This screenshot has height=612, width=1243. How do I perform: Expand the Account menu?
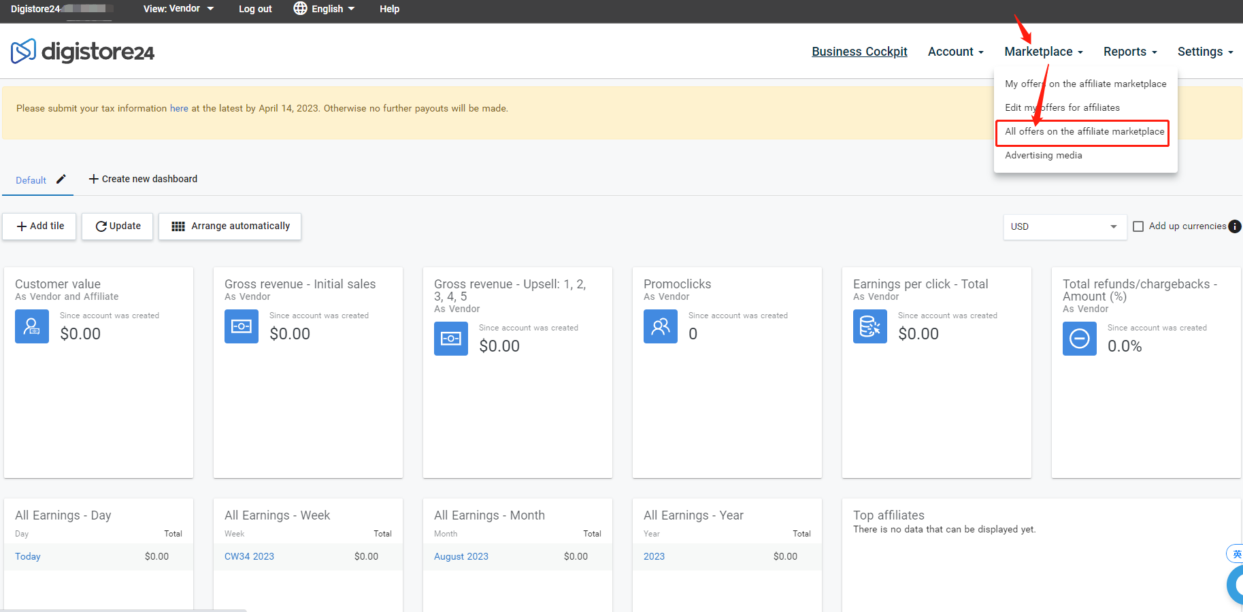click(956, 52)
